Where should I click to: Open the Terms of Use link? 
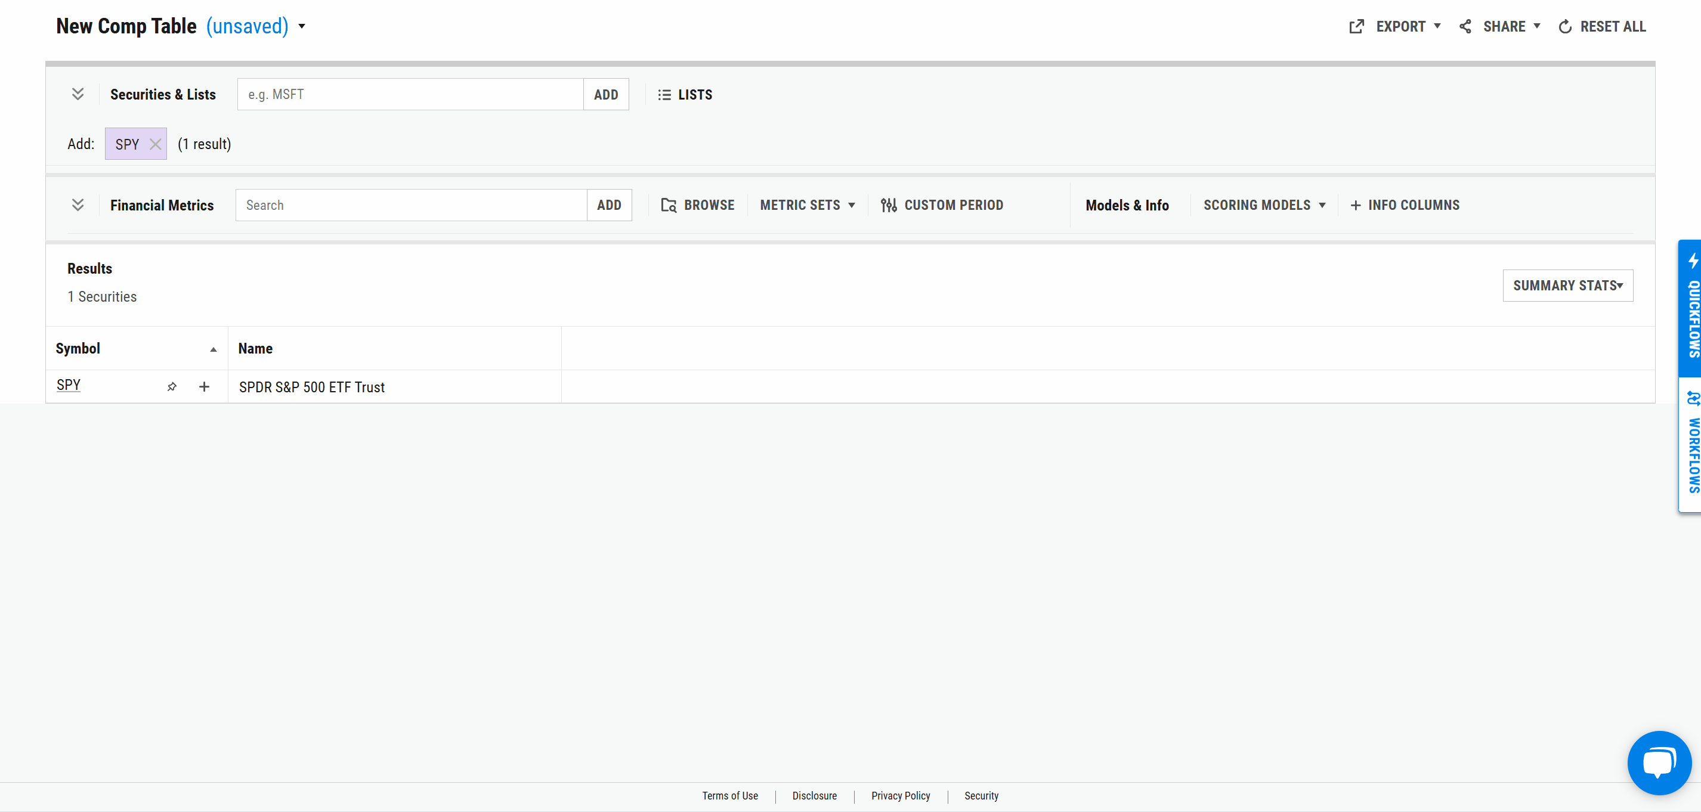click(x=729, y=795)
